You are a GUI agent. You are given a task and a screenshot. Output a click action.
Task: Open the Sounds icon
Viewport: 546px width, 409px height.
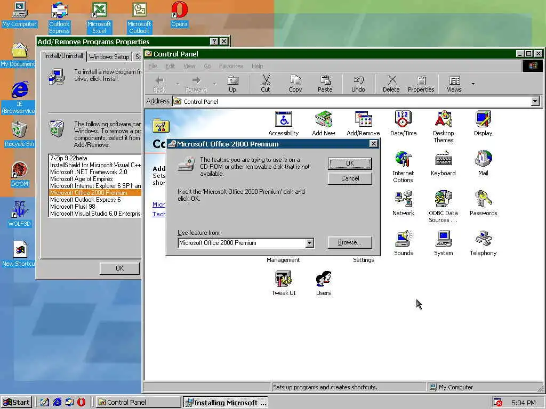403,243
